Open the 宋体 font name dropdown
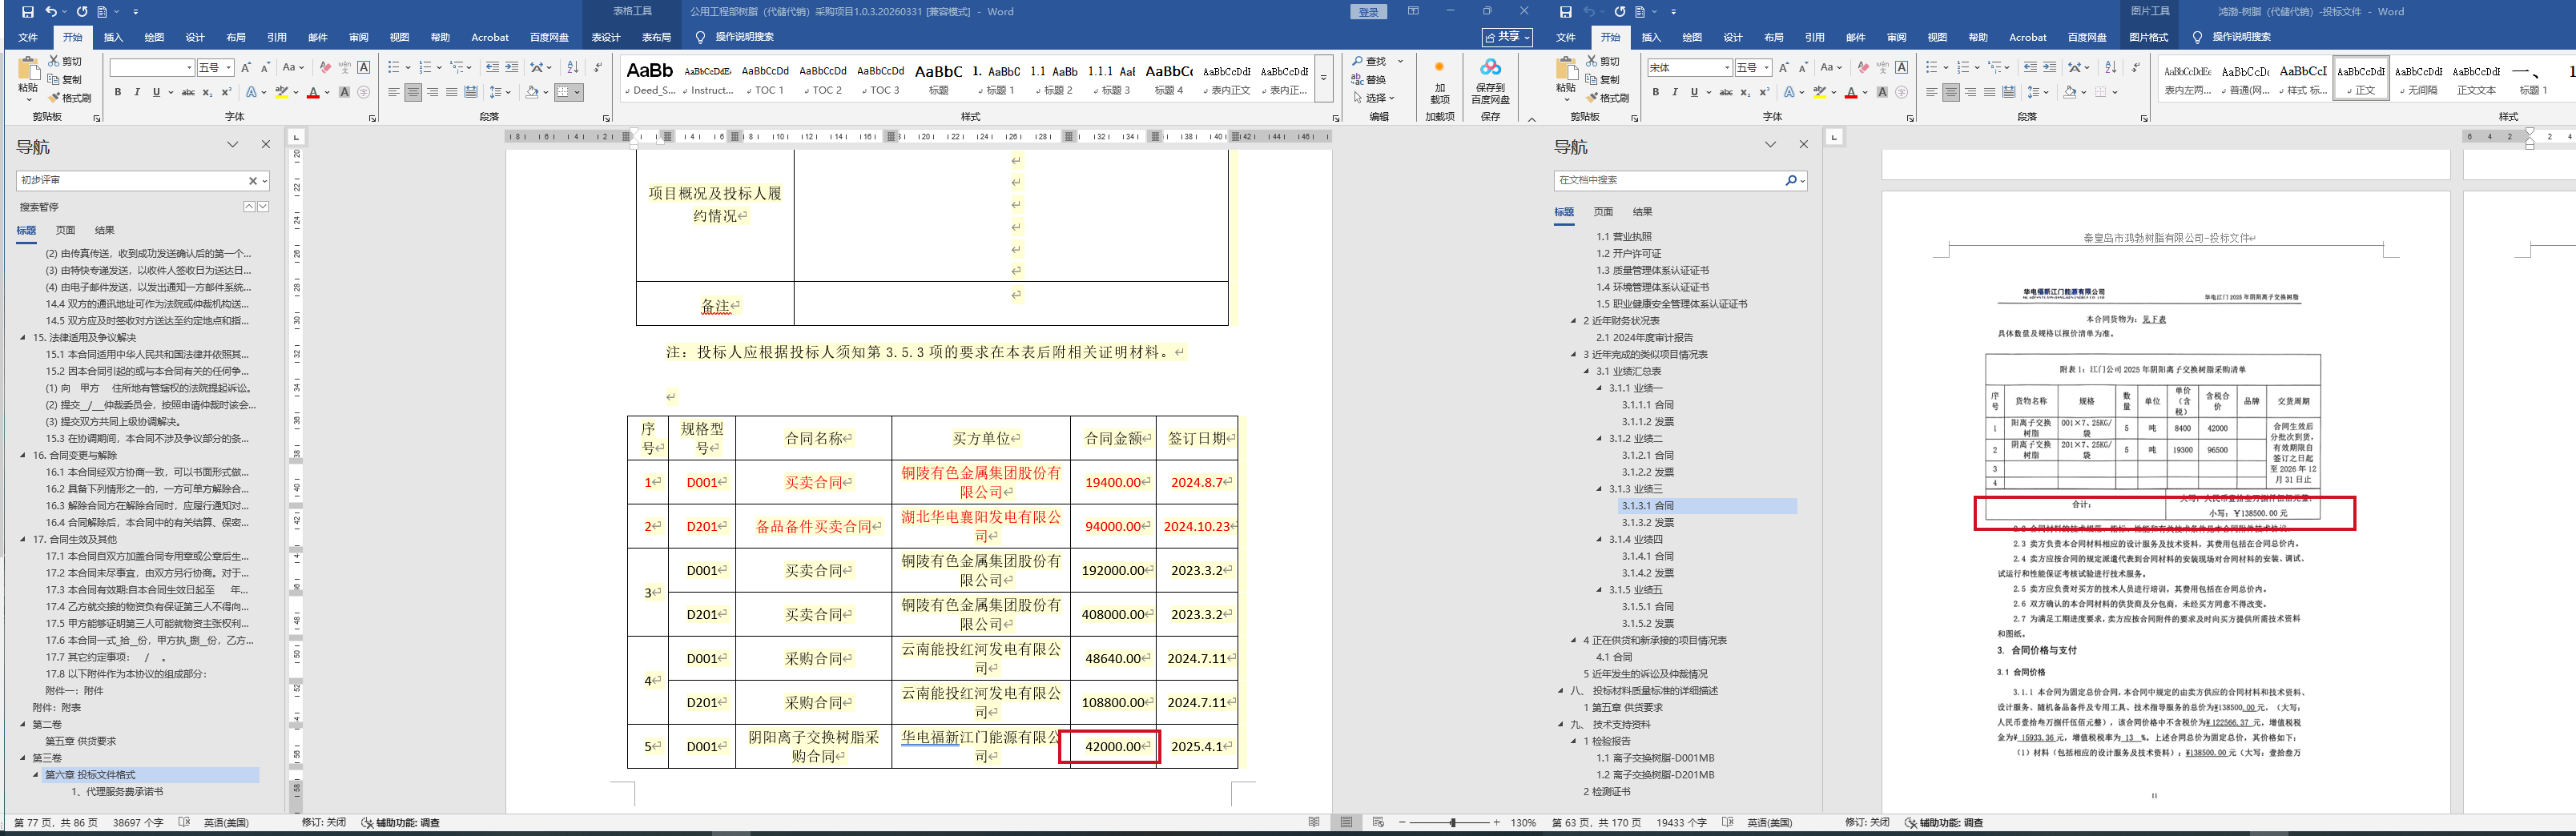 click(1727, 67)
